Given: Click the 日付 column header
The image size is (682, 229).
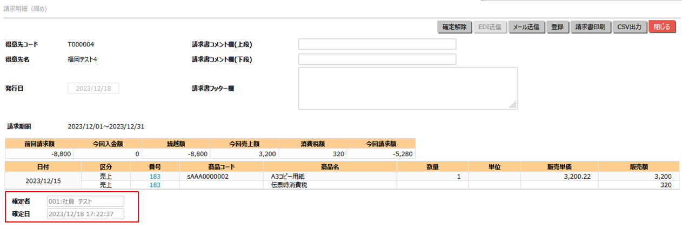Looking at the screenshot, I should click(42, 167).
